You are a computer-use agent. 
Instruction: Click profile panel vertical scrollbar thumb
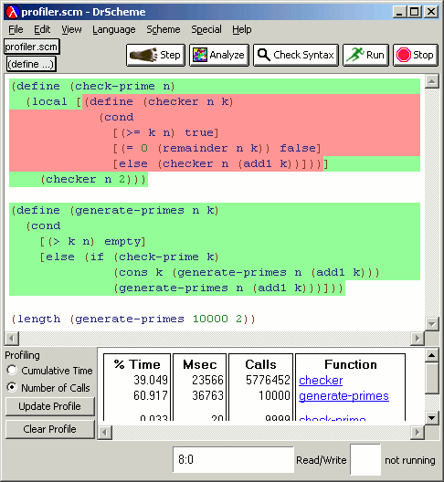[x=432, y=378]
